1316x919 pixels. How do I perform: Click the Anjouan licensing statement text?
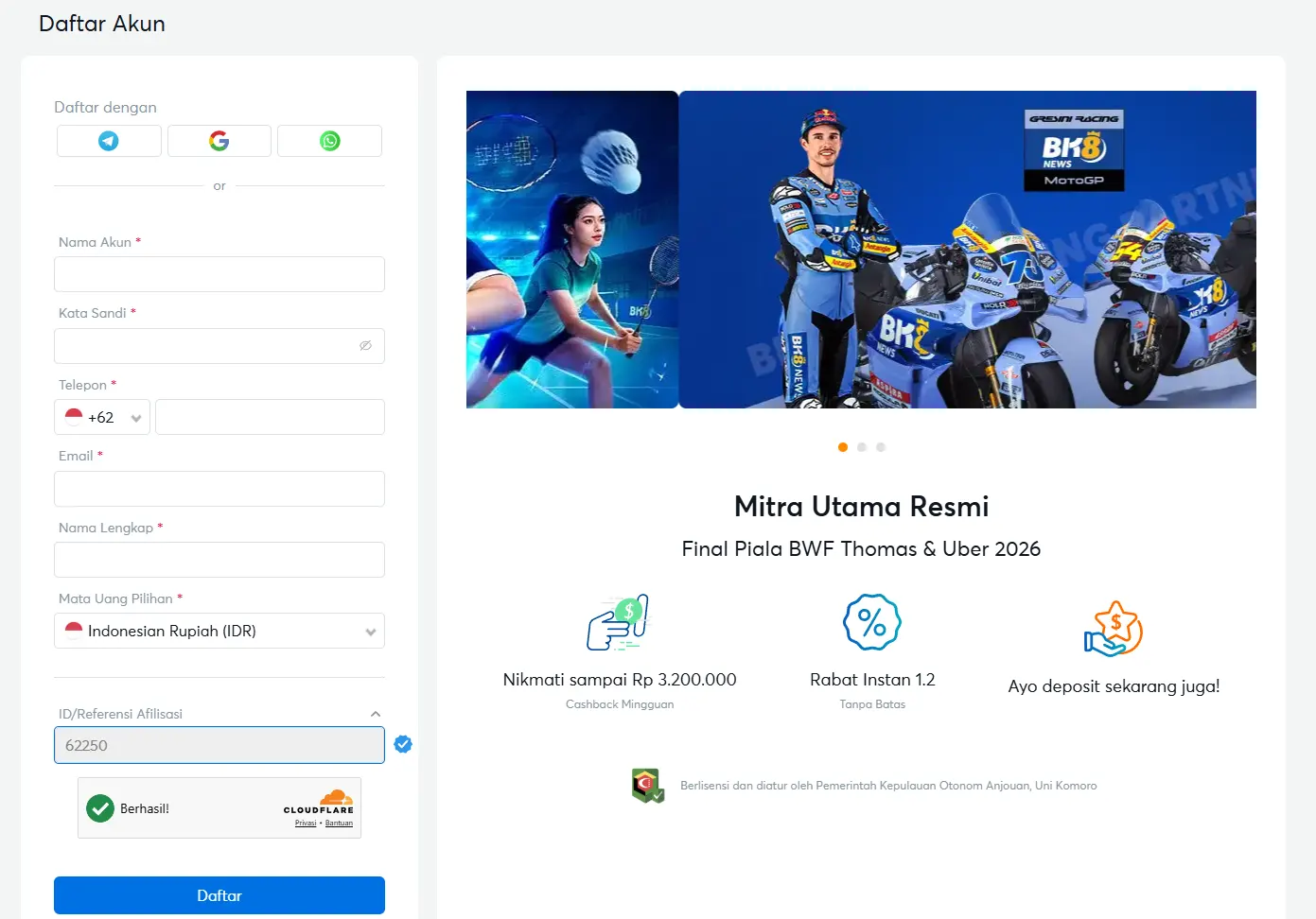[x=888, y=786]
